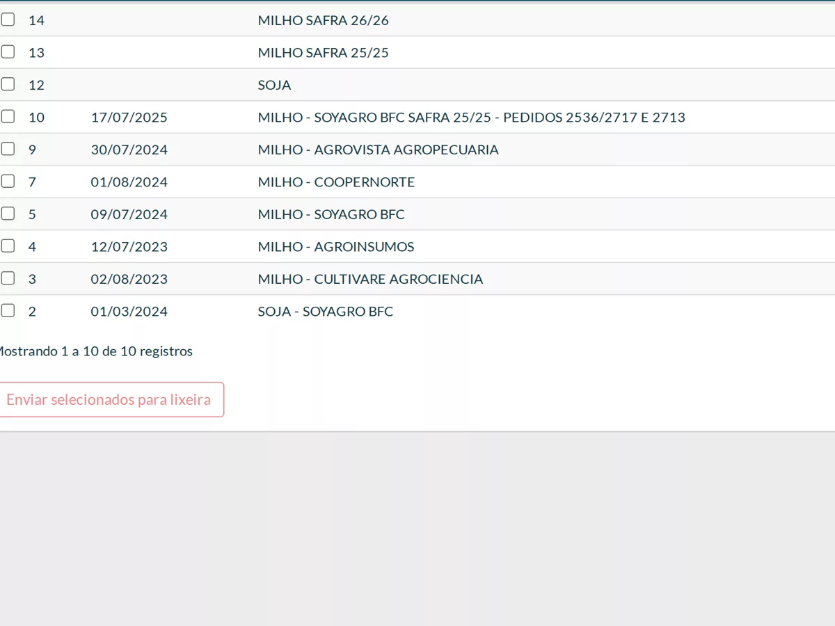The height and width of the screenshot is (626, 835).
Task: Open the row 5 MILHO - SOYAGRO BFC description
Action: click(331, 214)
